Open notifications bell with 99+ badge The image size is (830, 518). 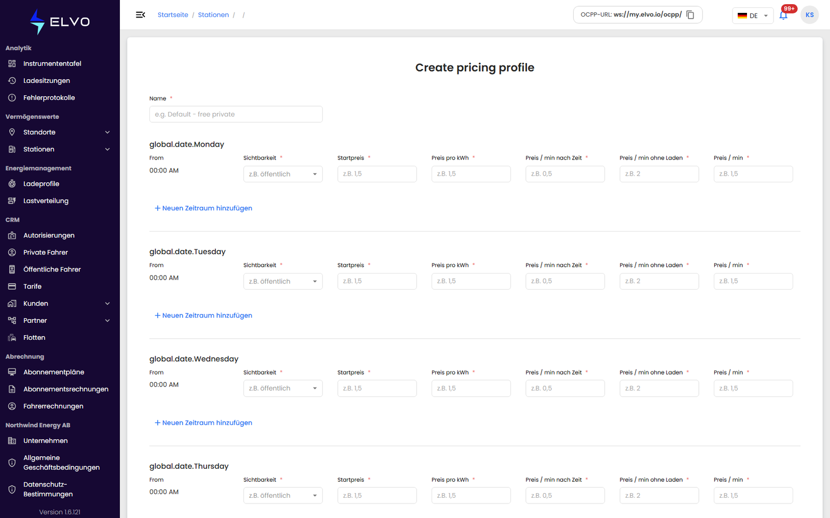[x=783, y=15]
